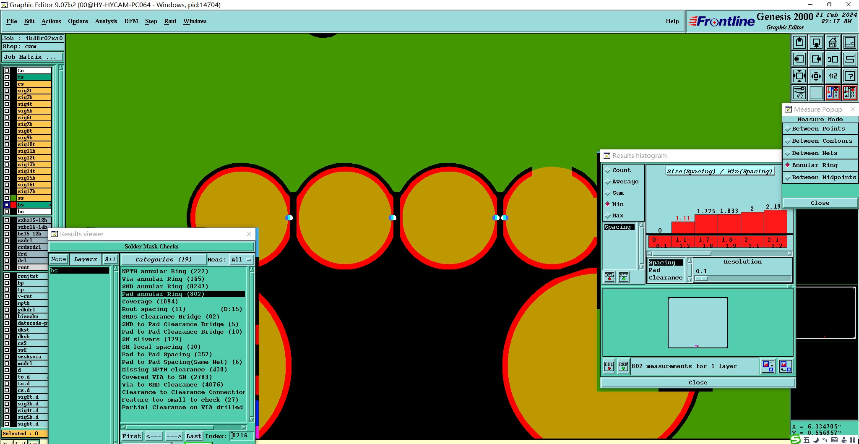Open the Help menu
The width and height of the screenshot is (859, 444).
pos(672,21)
